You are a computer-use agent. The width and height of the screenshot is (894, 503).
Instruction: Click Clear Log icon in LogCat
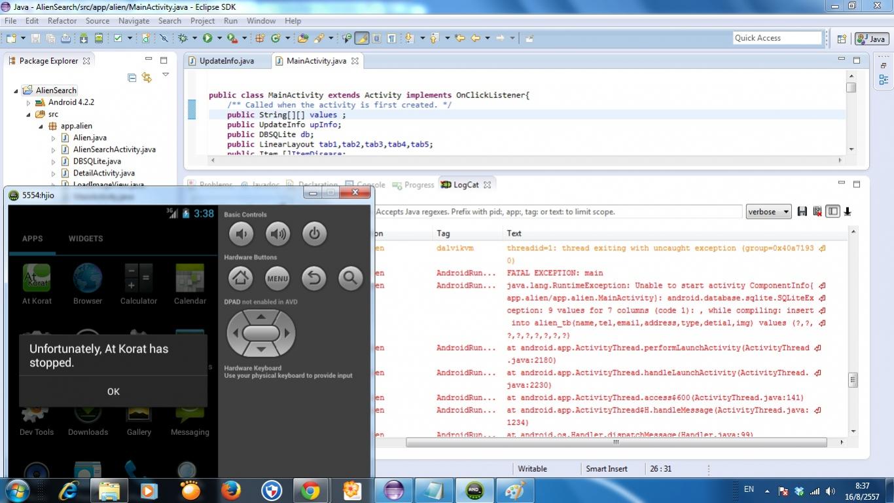[817, 212]
